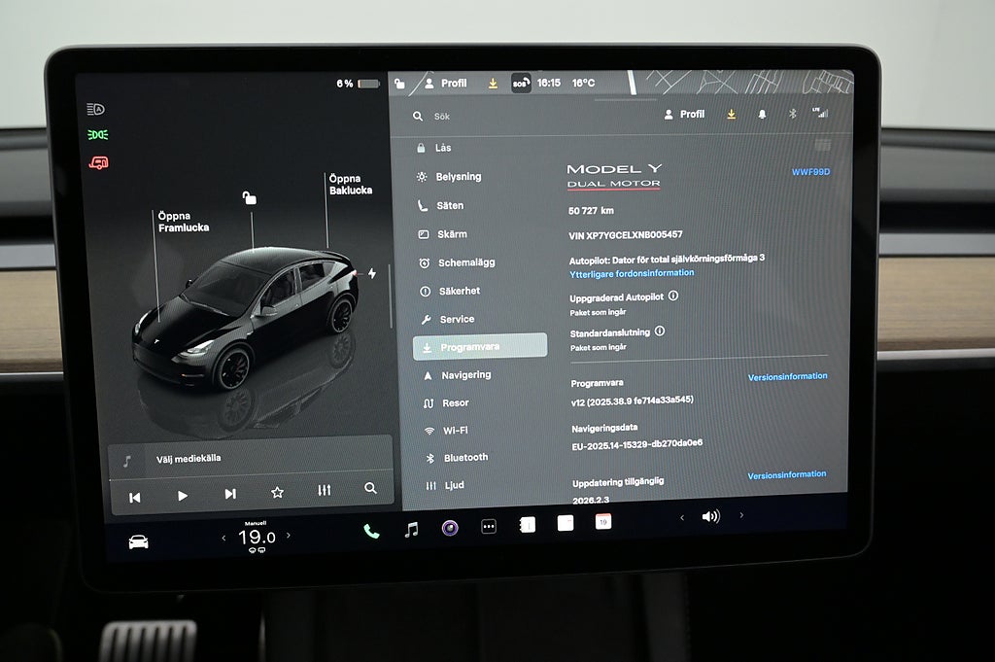Open notifications bell icon
This screenshot has height=662, width=995.
[762, 115]
